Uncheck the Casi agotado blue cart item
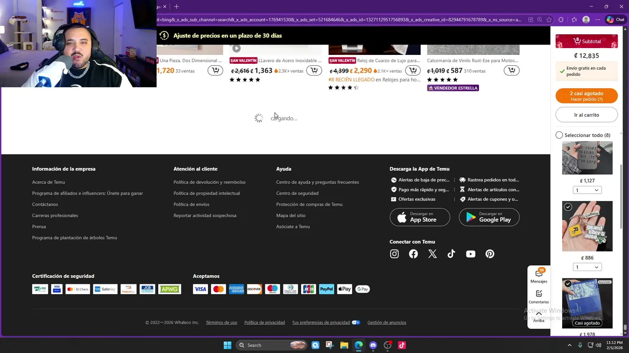The height and width of the screenshot is (353, 629). click(568, 284)
